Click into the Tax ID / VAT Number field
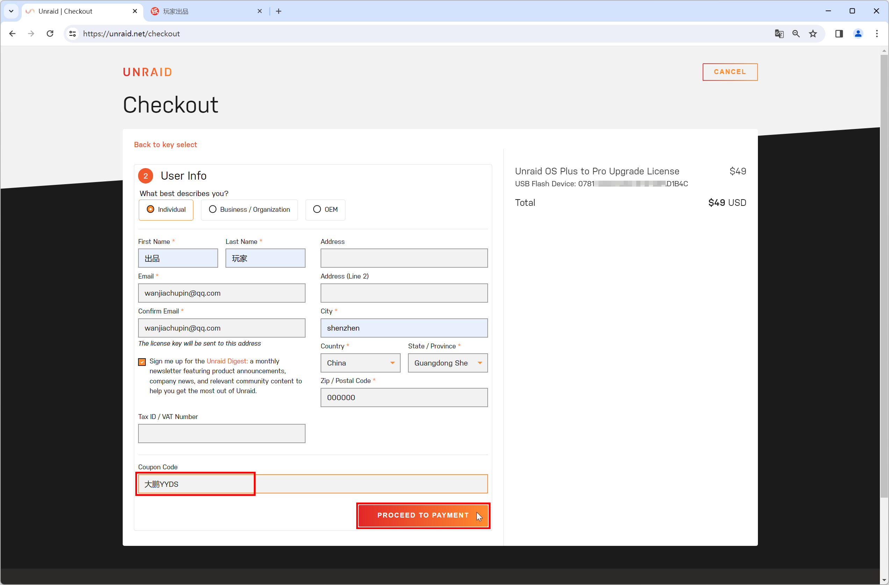This screenshot has width=889, height=585. (x=222, y=433)
